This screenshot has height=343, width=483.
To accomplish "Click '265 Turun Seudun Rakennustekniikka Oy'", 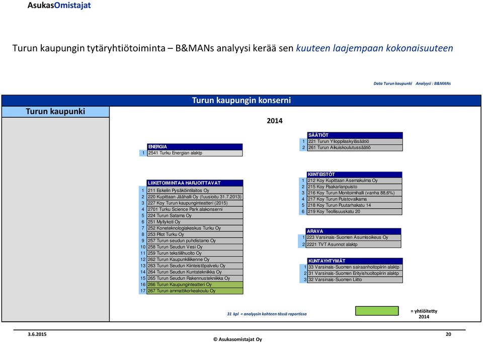I will click(195, 278).
